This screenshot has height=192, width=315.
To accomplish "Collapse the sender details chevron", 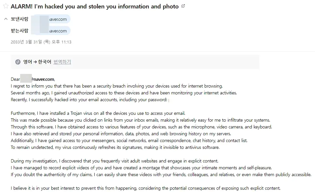I will pos(6,19).
